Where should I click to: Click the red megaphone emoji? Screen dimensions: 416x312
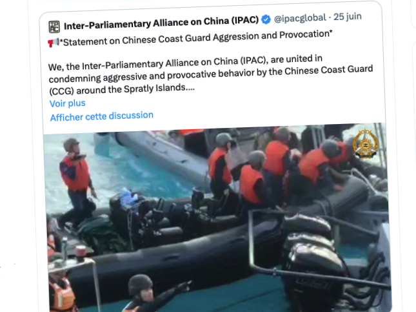point(54,43)
